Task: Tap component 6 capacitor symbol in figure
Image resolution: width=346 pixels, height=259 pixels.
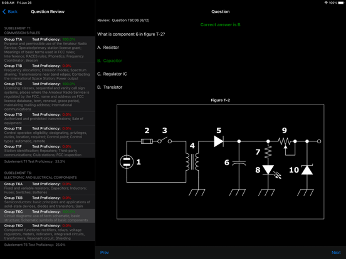Action: [239, 163]
